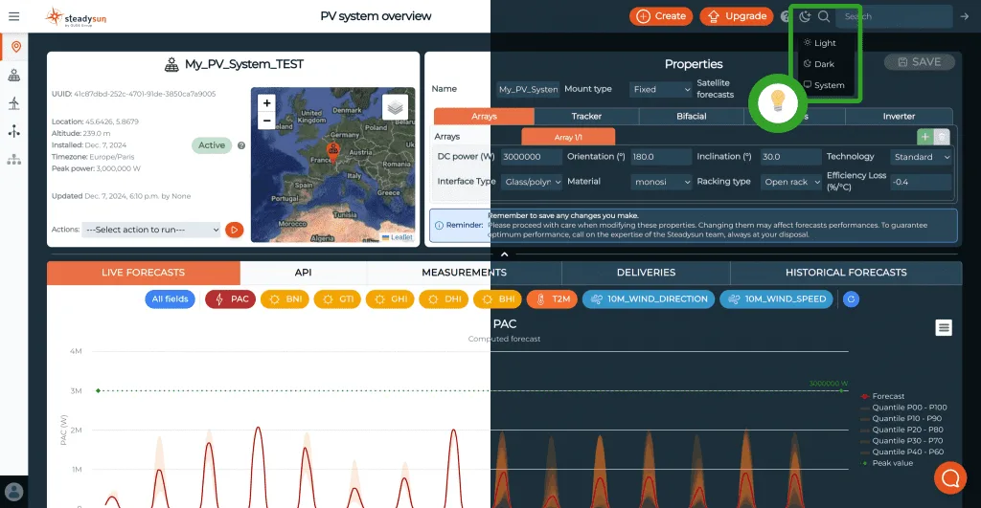The width and height of the screenshot is (981, 508).
Task: Toggle the T2M temperature field
Action: [x=551, y=299]
